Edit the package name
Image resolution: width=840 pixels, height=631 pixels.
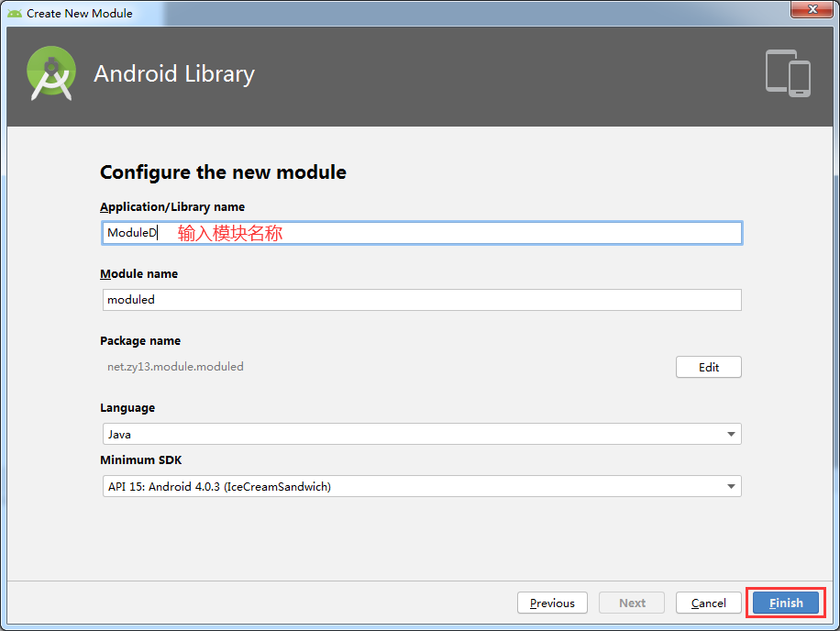tap(708, 367)
